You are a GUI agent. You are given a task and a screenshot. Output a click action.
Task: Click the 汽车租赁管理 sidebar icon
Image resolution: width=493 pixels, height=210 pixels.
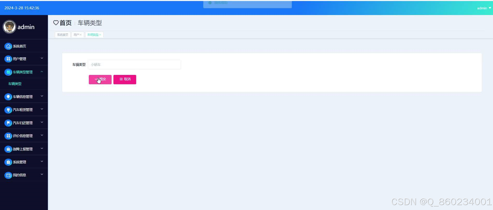click(x=8, y=110)
